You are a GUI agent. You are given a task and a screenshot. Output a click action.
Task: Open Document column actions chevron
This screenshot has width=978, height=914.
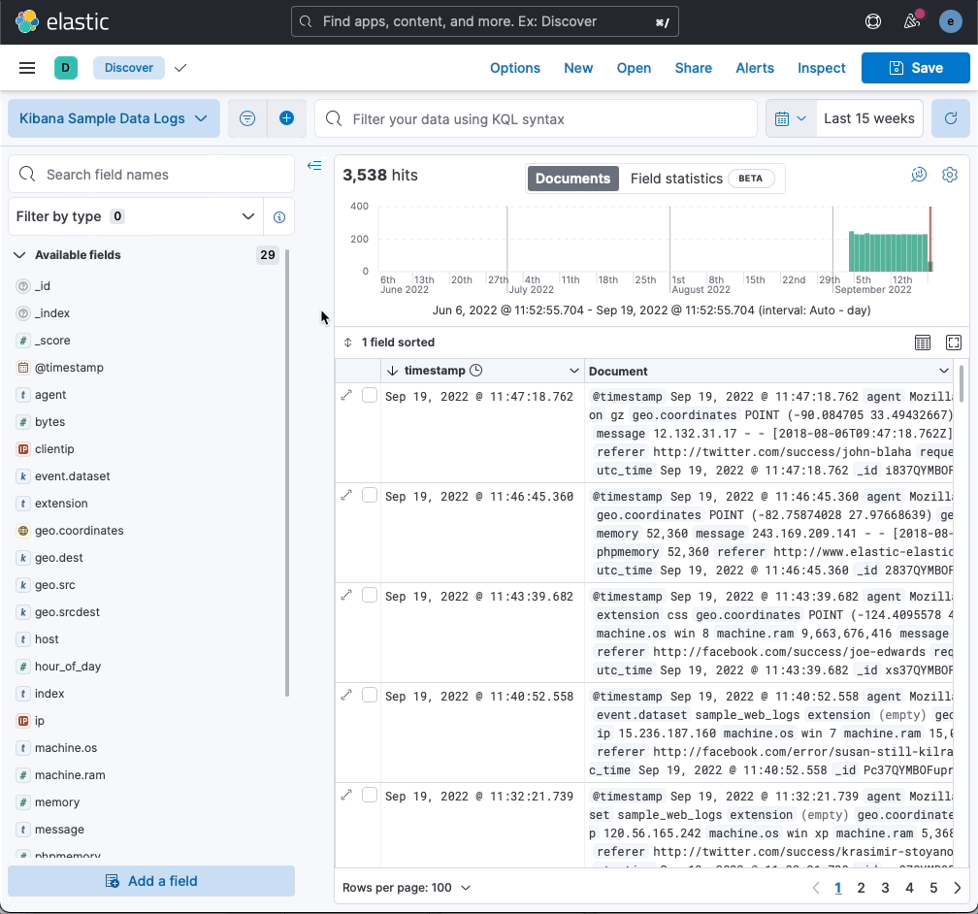tap(943, 372)
